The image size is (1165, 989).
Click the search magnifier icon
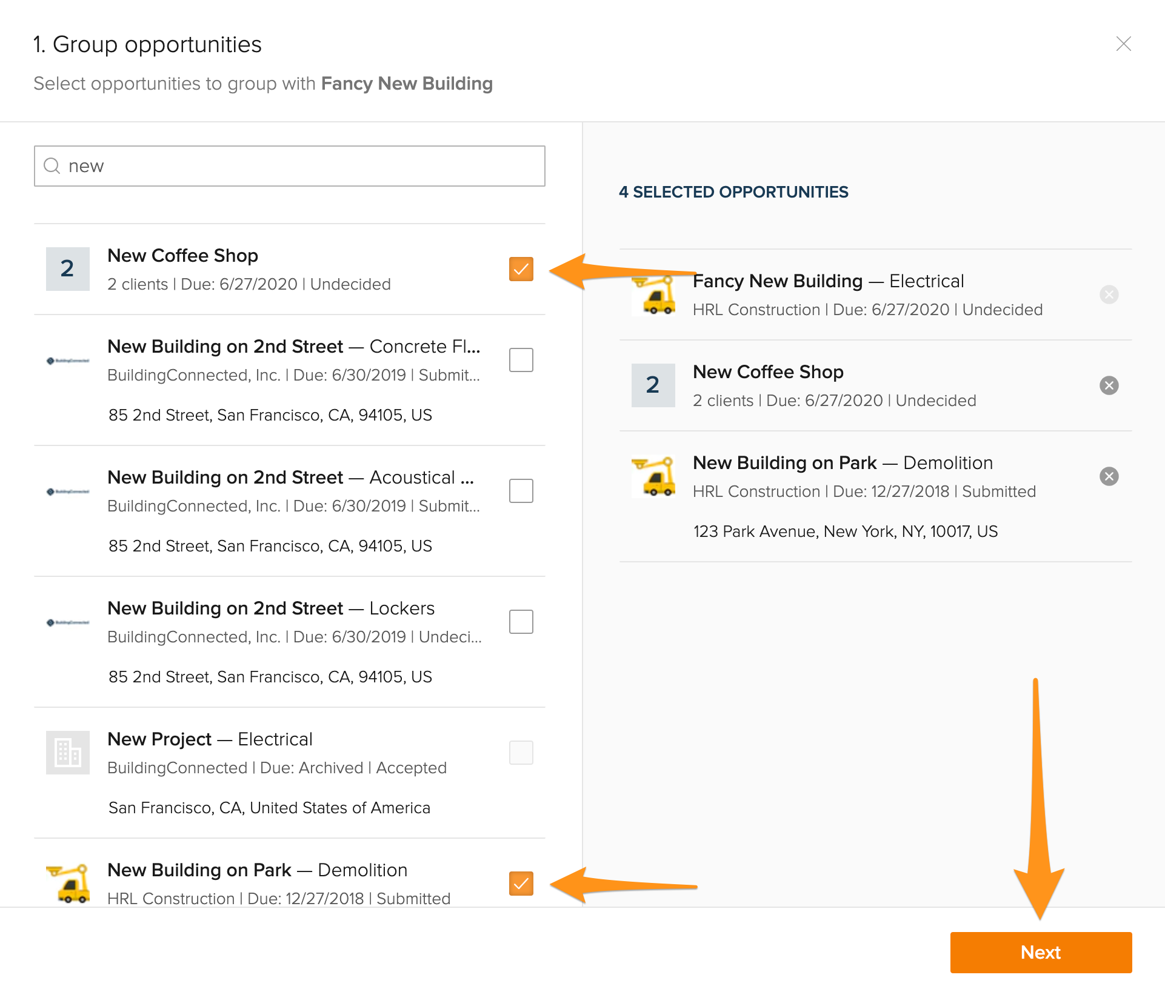pos(52,166)
